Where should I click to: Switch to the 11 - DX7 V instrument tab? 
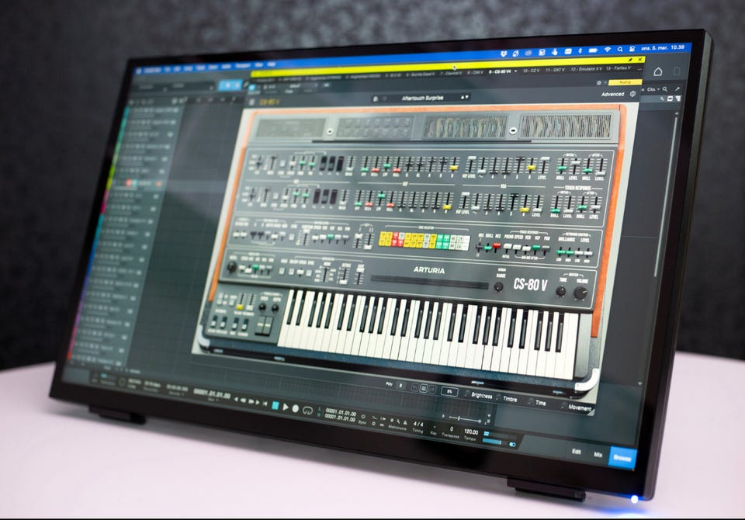pos(556,70)
